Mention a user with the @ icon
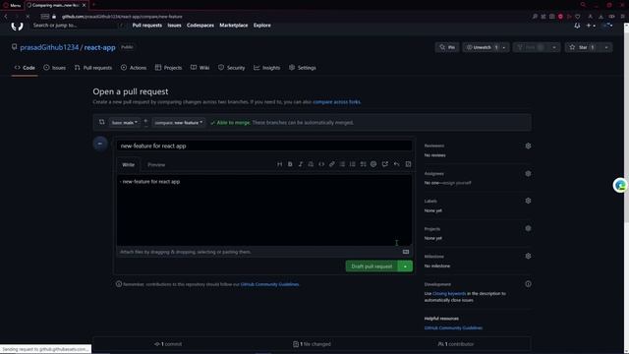The height and width of the screenshot is (354, 629). [x=373, y=164]
